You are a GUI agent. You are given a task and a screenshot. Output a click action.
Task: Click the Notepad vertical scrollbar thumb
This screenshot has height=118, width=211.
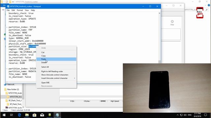coord(160,62)
